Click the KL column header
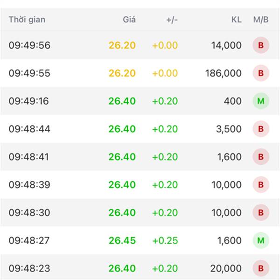Image resolution: width=280 pixels, height=280 pixels. 236,20
